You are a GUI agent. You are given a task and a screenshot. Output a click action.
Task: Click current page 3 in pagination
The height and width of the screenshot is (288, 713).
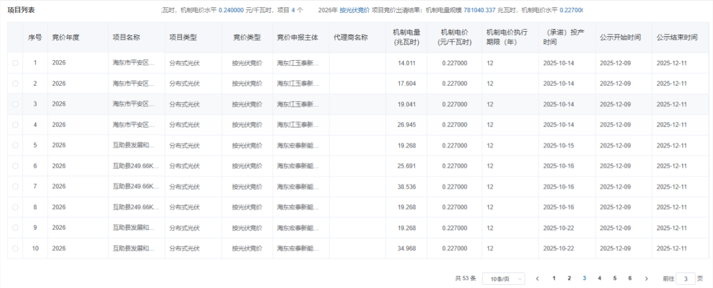tap(584, 278)
